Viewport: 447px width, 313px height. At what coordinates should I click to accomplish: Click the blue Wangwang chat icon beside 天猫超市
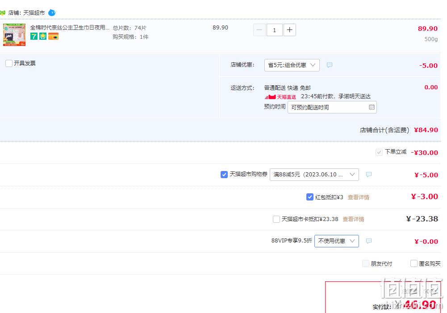tap(52, 13)
